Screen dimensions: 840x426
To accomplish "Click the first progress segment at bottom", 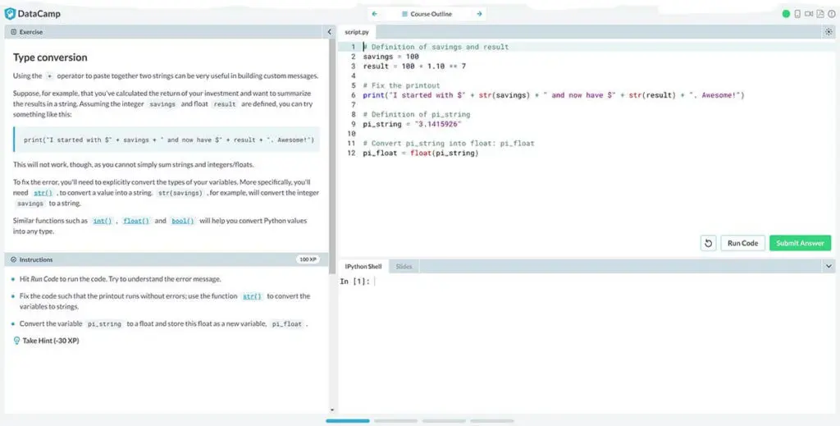I will click(348, 421).
